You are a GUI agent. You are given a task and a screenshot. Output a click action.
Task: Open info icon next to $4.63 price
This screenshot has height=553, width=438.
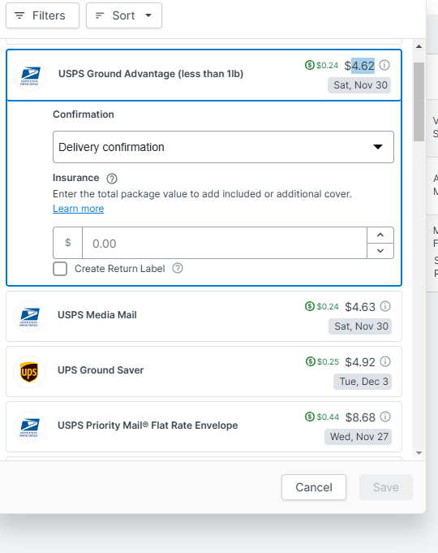pyautogui.click(x=385, y=306)
